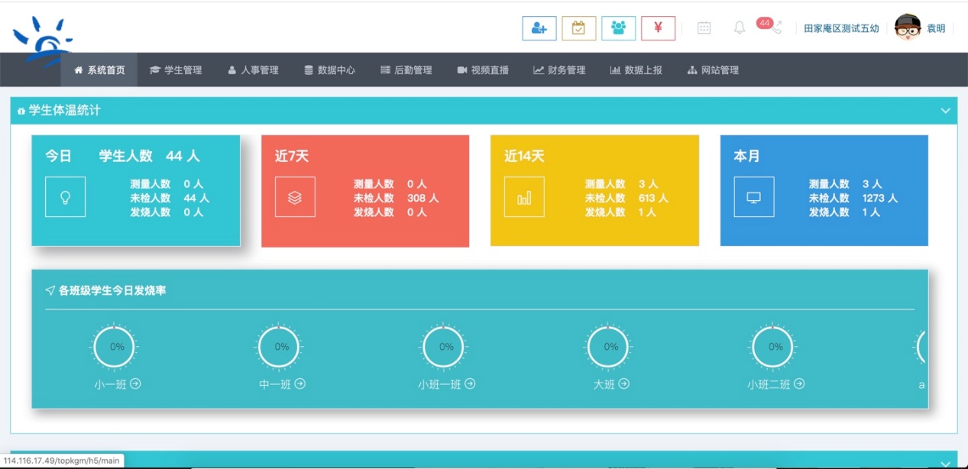Click the teal group people icon button
This screenshot has width=968, height=469.
(618, 28)
